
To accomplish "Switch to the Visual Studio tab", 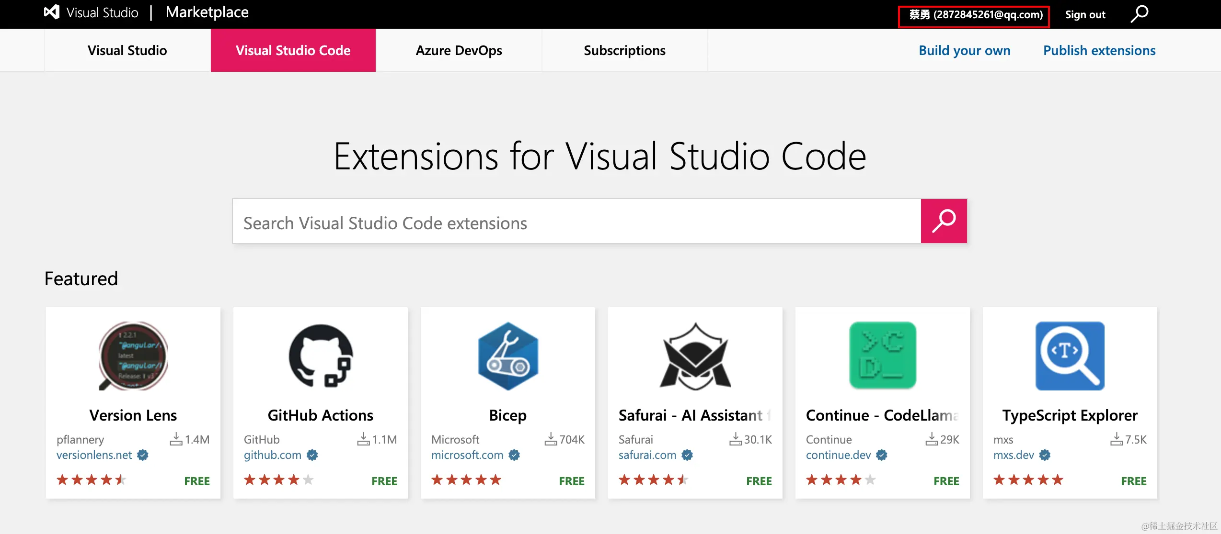I will coord(127,50).
